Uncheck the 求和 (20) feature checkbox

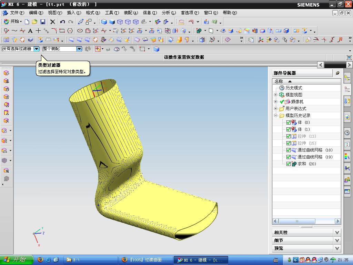pyautogui.click(x=289, y=164)
